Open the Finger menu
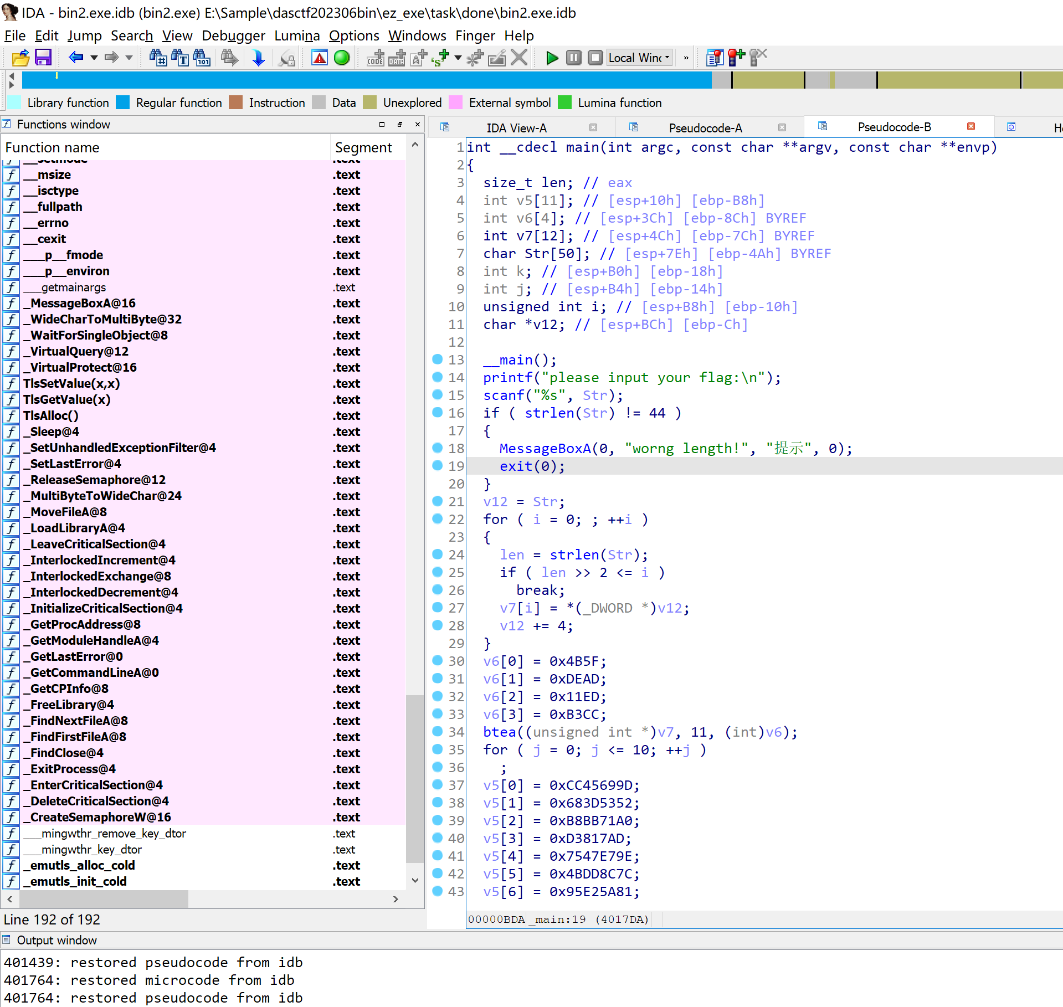Image resolution: width=1063 pixels, height=1007 pixels. 475,36
